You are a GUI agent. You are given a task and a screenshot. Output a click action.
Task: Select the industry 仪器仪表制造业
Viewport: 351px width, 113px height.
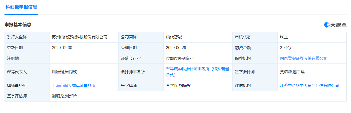point(180,58)
